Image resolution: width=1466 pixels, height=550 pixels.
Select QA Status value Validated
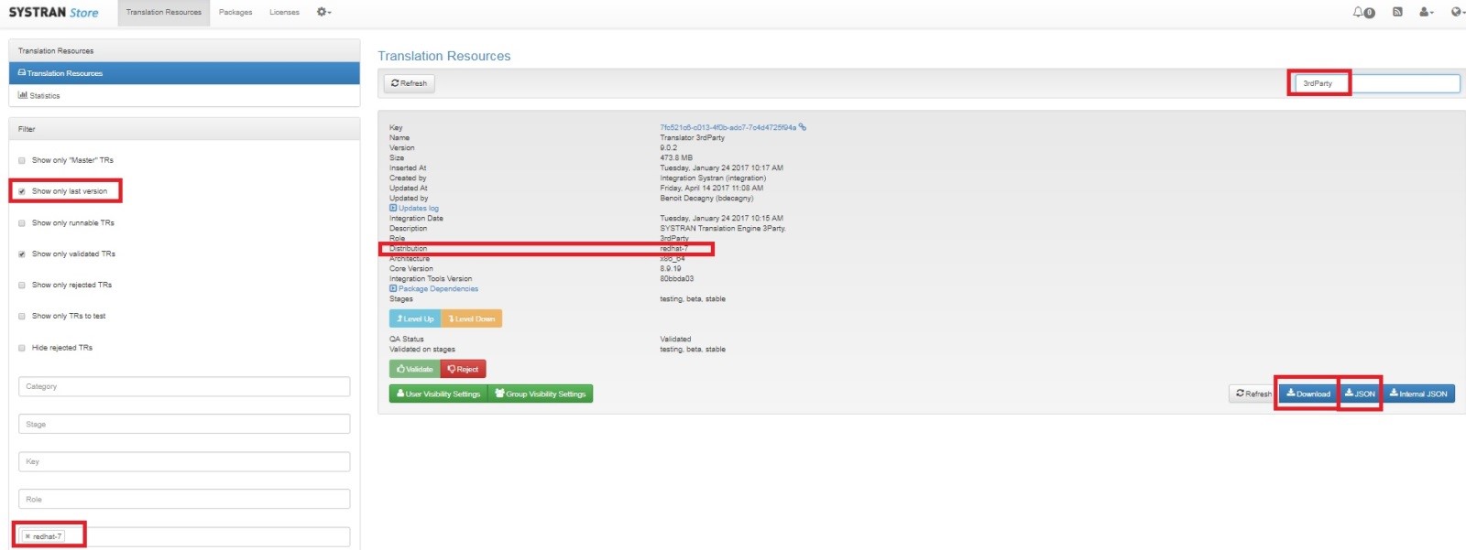click(x=675, y=339)
